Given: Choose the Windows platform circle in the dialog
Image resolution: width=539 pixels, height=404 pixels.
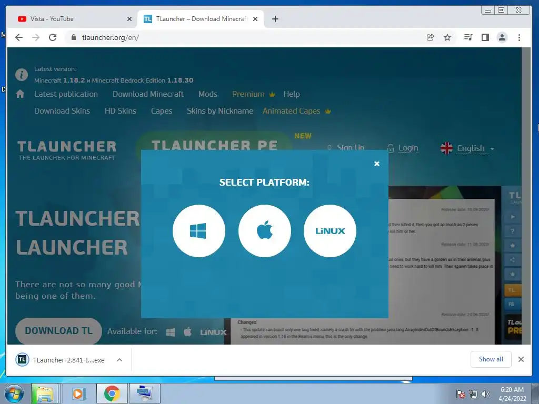Looking at the screenshot, I should 198,231.
